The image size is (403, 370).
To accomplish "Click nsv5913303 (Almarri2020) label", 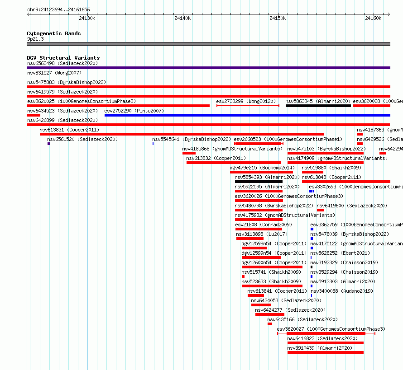I will coord(343,281).
